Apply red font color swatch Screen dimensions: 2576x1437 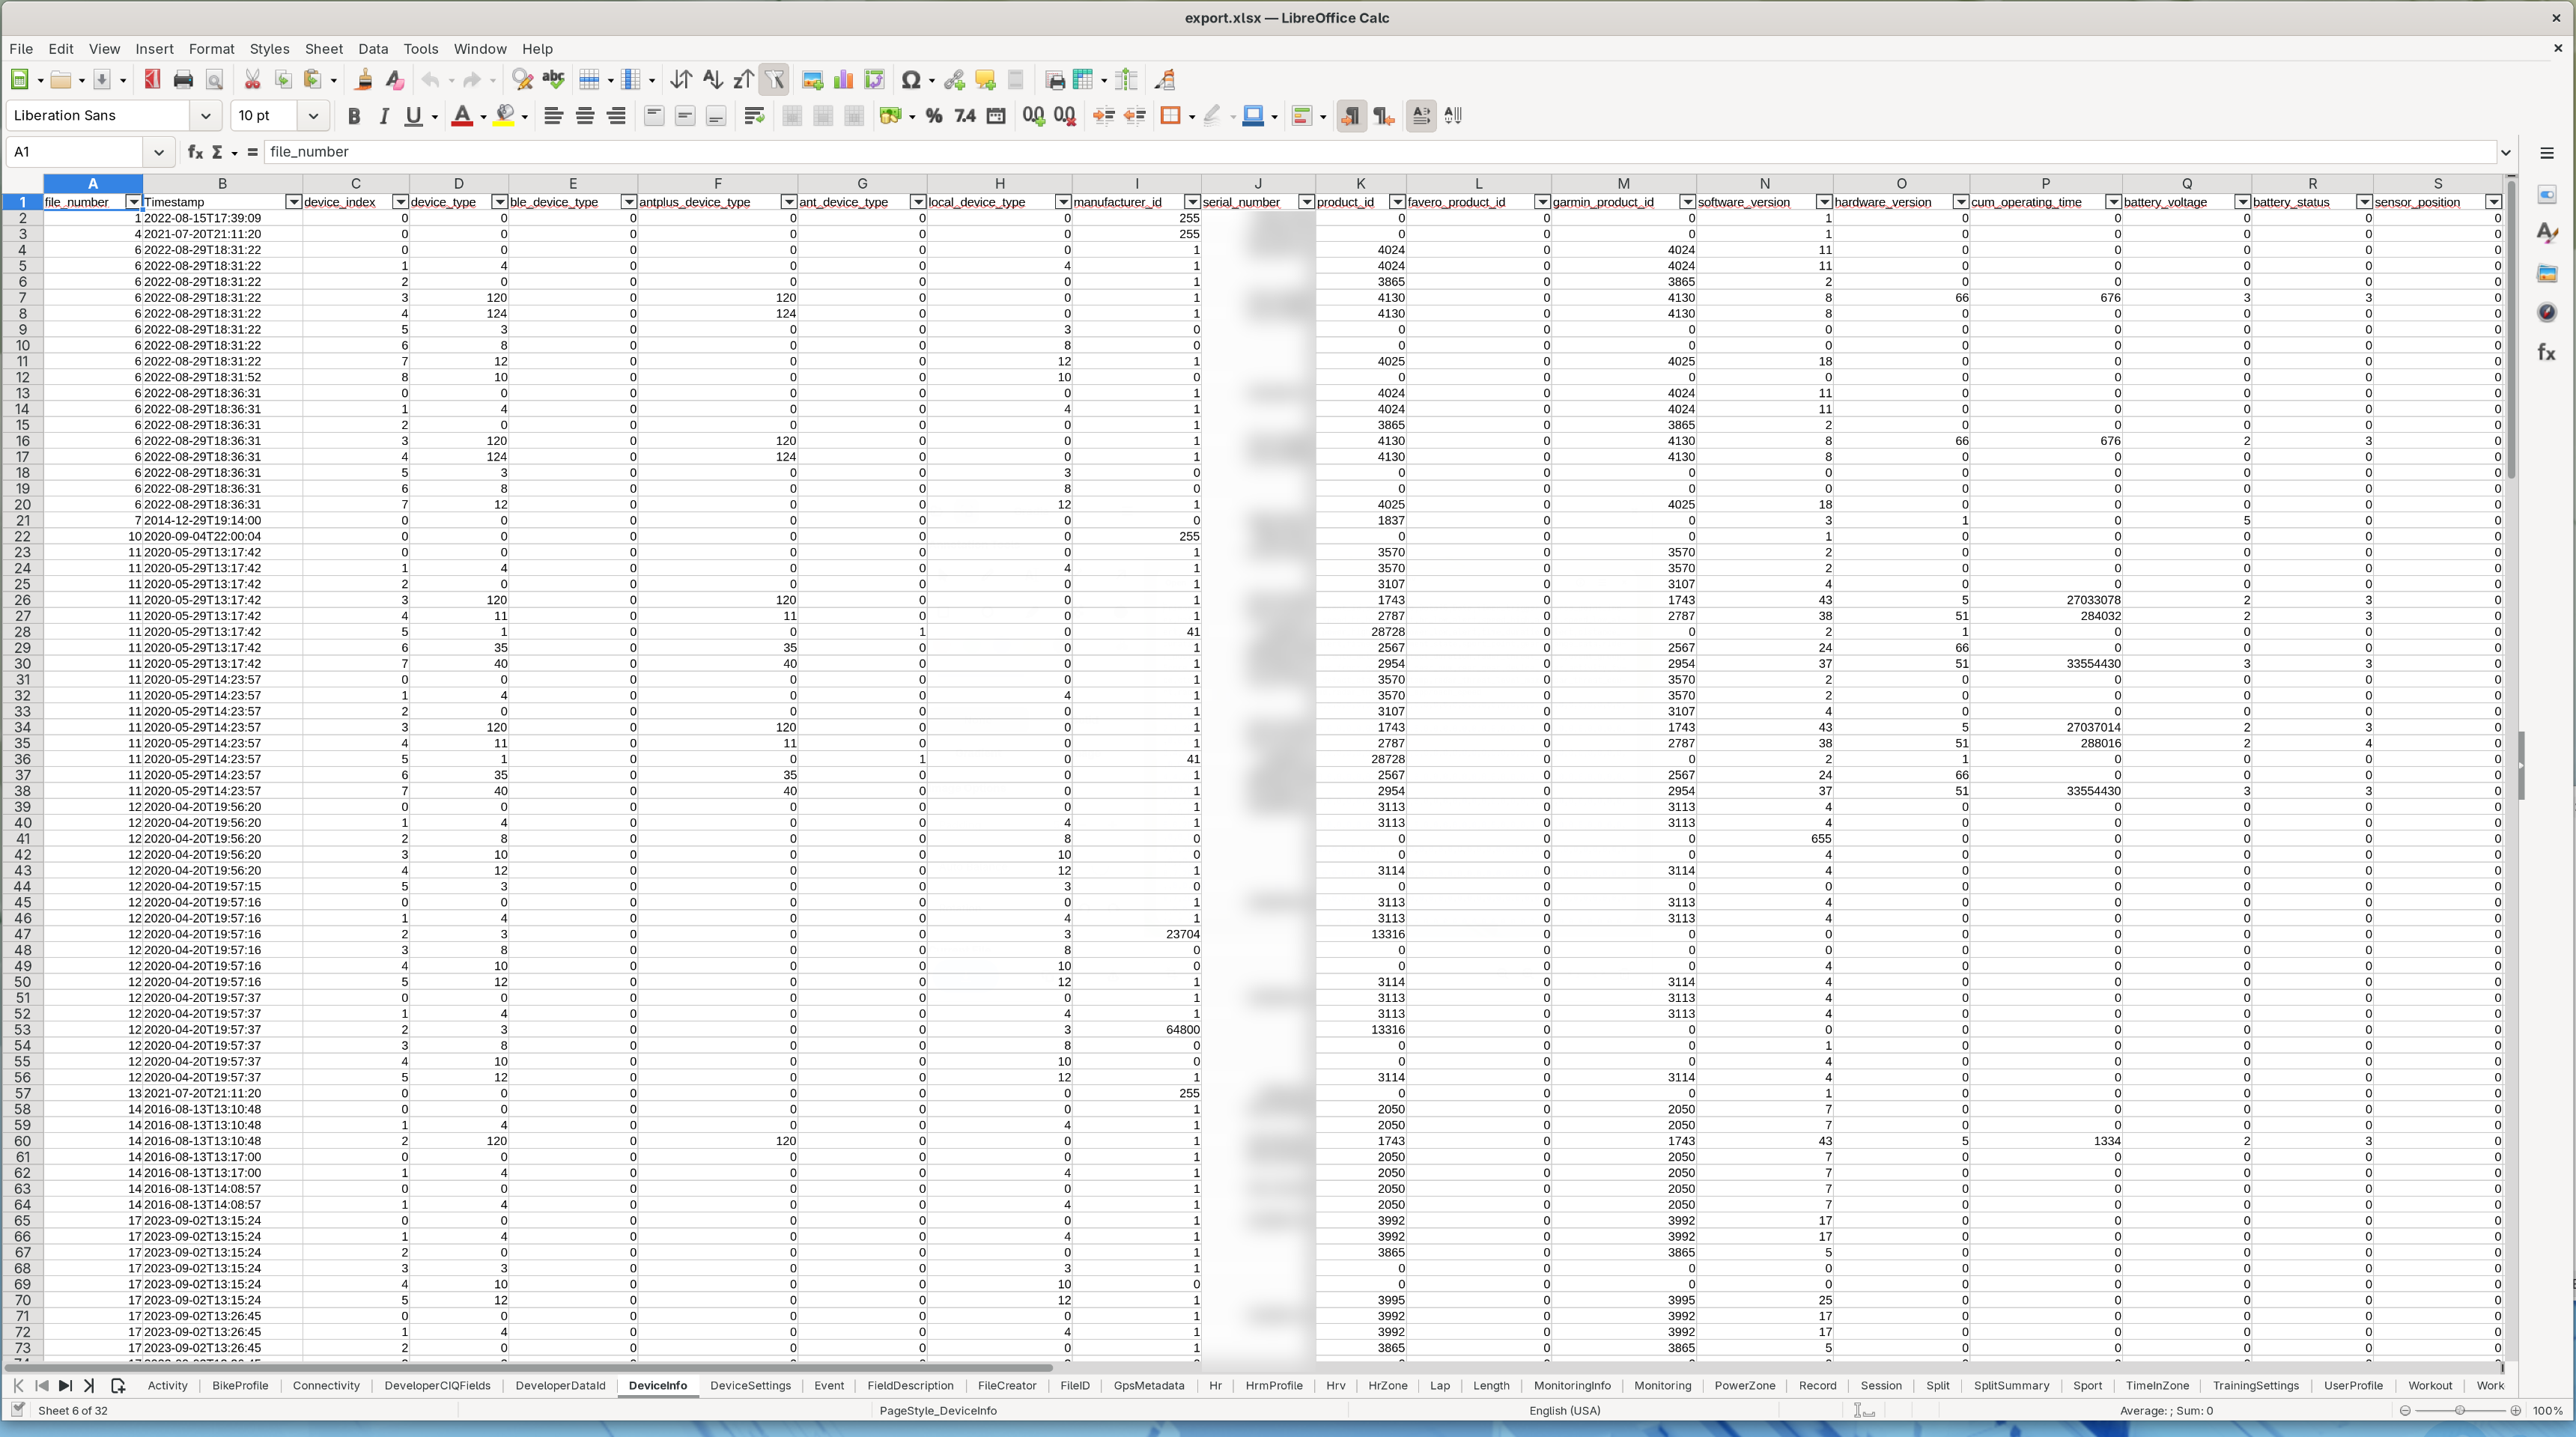click(462, 116)
